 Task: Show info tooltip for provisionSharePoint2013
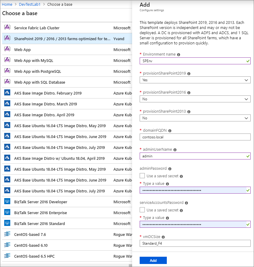tap(189, 112)
